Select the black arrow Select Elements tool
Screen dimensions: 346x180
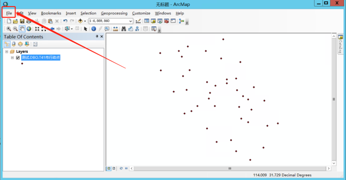tap(85, 29)
